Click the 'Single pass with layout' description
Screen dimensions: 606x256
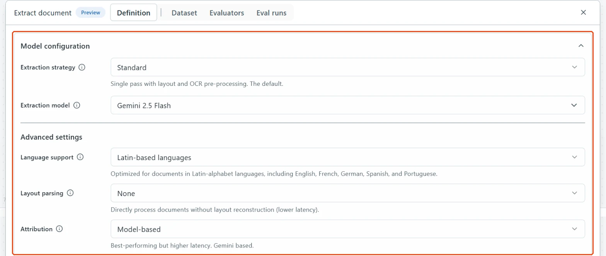coord(197,84)
